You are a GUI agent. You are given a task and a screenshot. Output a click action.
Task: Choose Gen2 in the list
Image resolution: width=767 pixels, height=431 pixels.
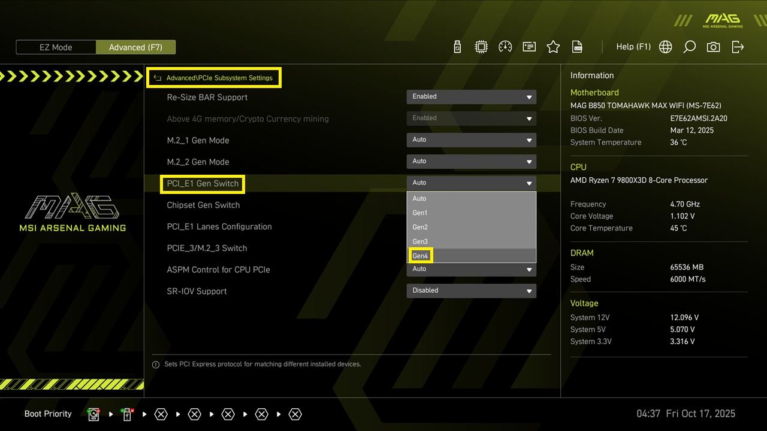coord(471,227)
